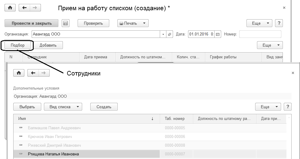Screen dimensions: 300x159
Task: Click into the Номер input field
Action: point(260,34)
